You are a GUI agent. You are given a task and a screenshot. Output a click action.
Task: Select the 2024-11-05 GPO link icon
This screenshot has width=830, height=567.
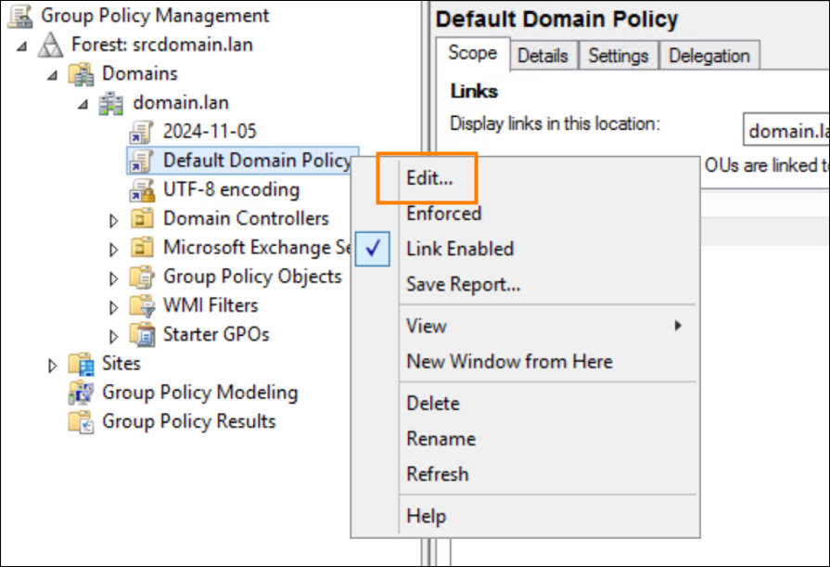click(x=143, y=131)
